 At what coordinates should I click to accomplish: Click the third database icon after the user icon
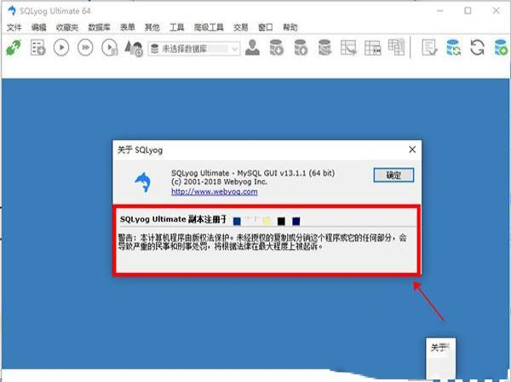(x=324, y=48)
